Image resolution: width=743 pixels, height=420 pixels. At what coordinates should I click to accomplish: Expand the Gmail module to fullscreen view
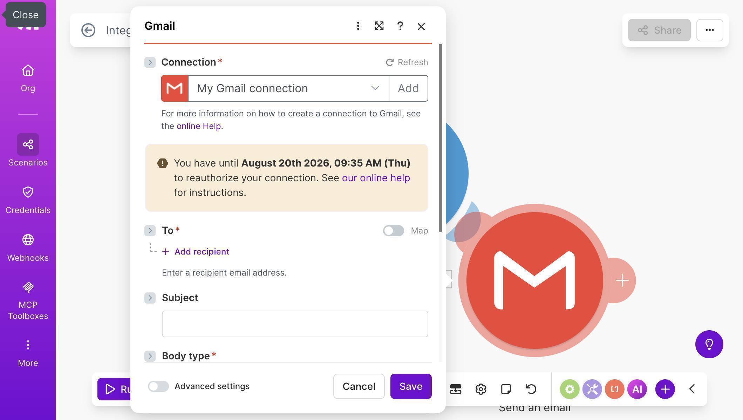pos(379,26)
